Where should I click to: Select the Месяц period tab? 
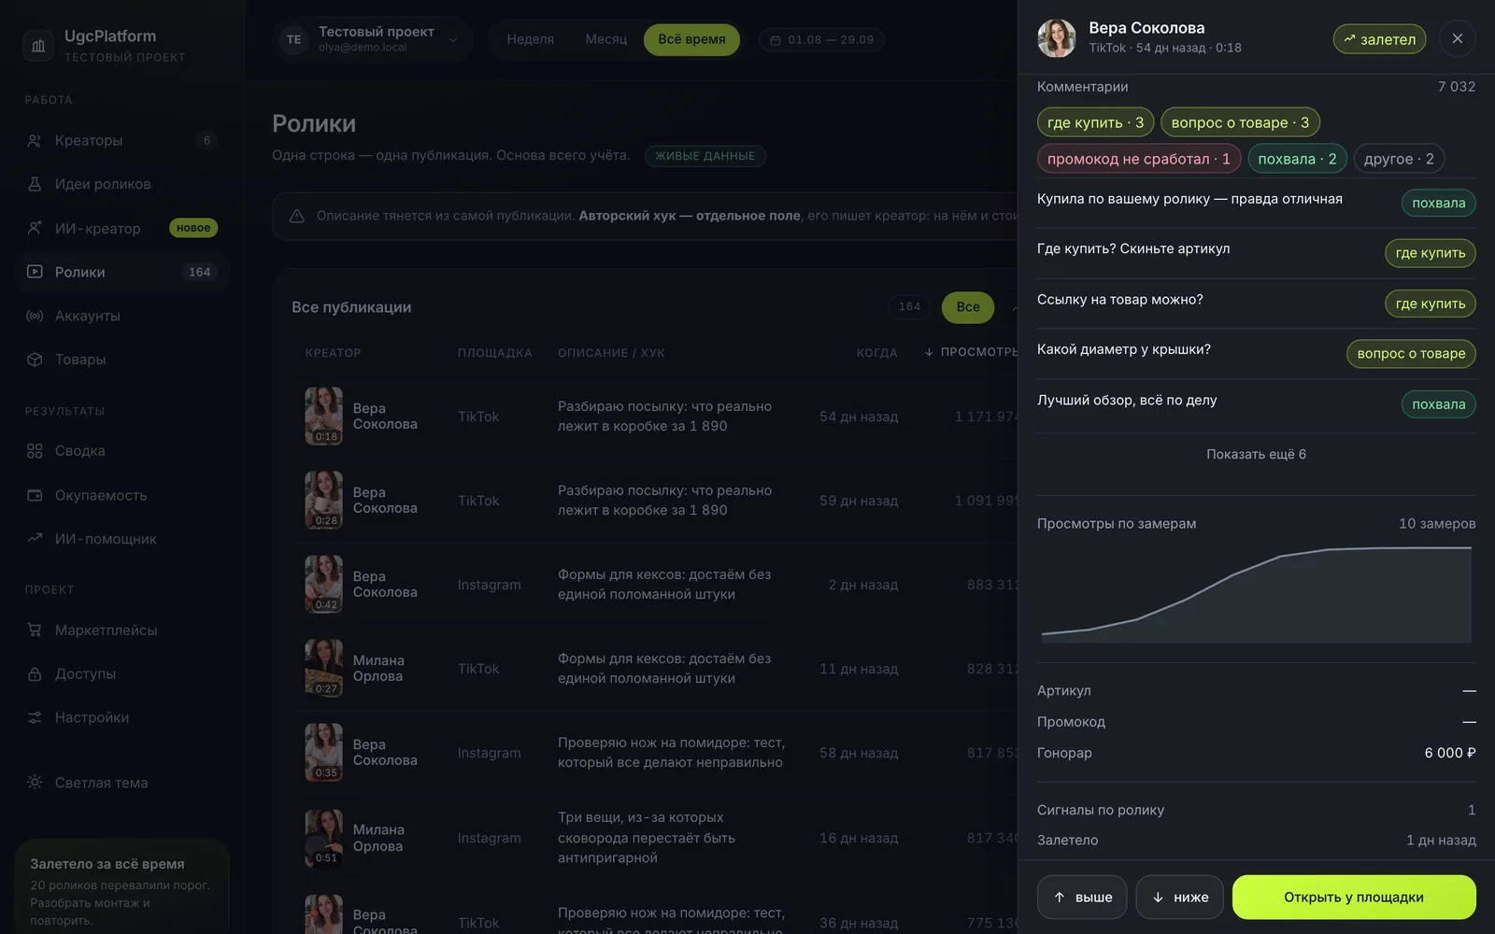click(606, 39)
